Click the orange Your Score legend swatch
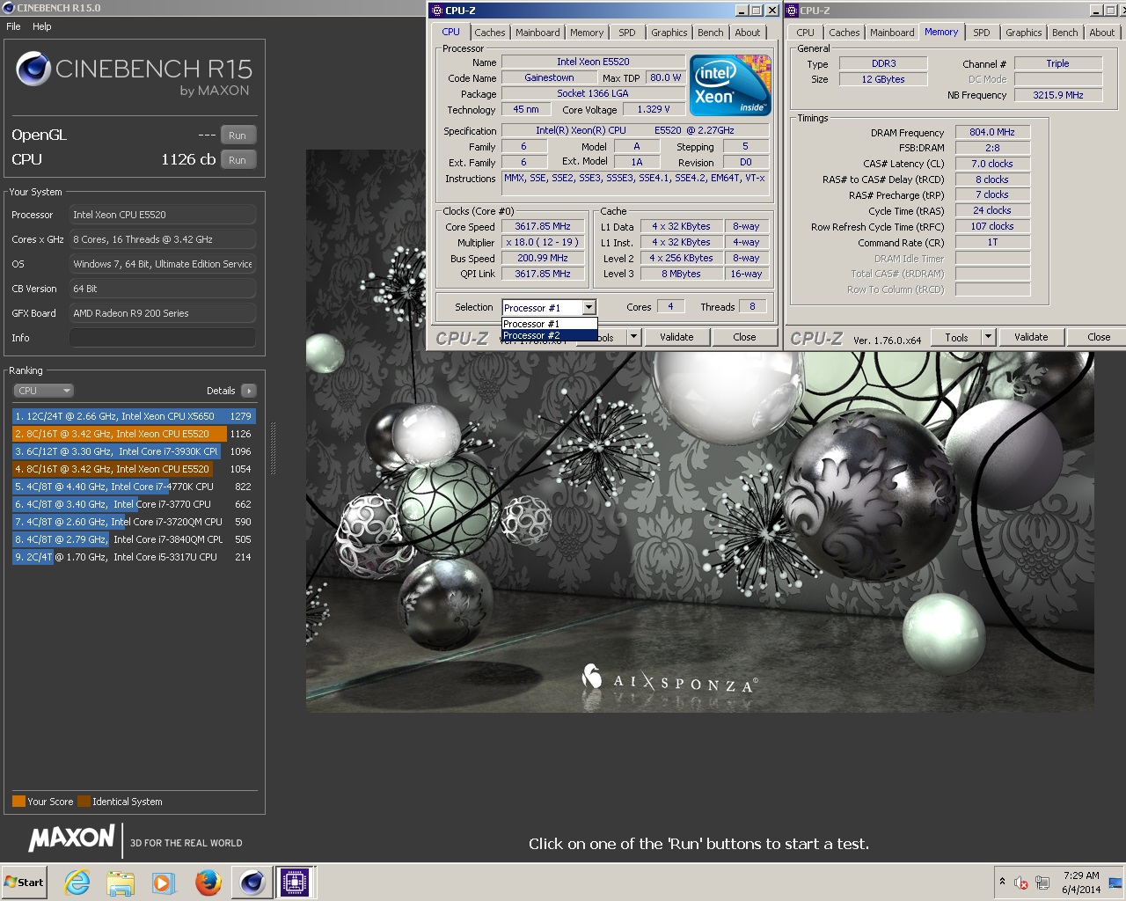Image resolution: width=1126 pixels, height=901 pixels. [x=18, y=802]
